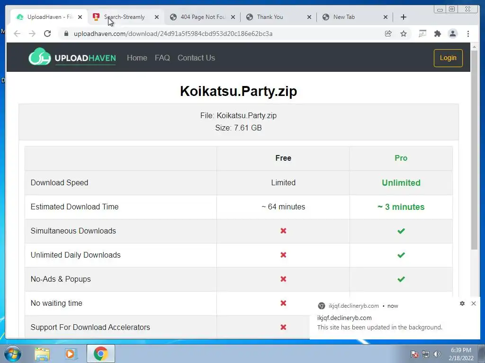Open the volume speaker icon
Screen dimensions: 485x363
pyautogui.click(x=437, y=354)
